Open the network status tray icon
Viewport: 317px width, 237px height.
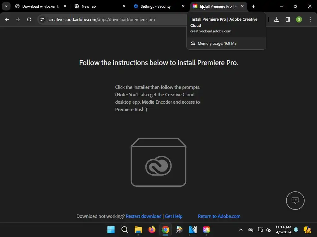click(x=260, y=230)
